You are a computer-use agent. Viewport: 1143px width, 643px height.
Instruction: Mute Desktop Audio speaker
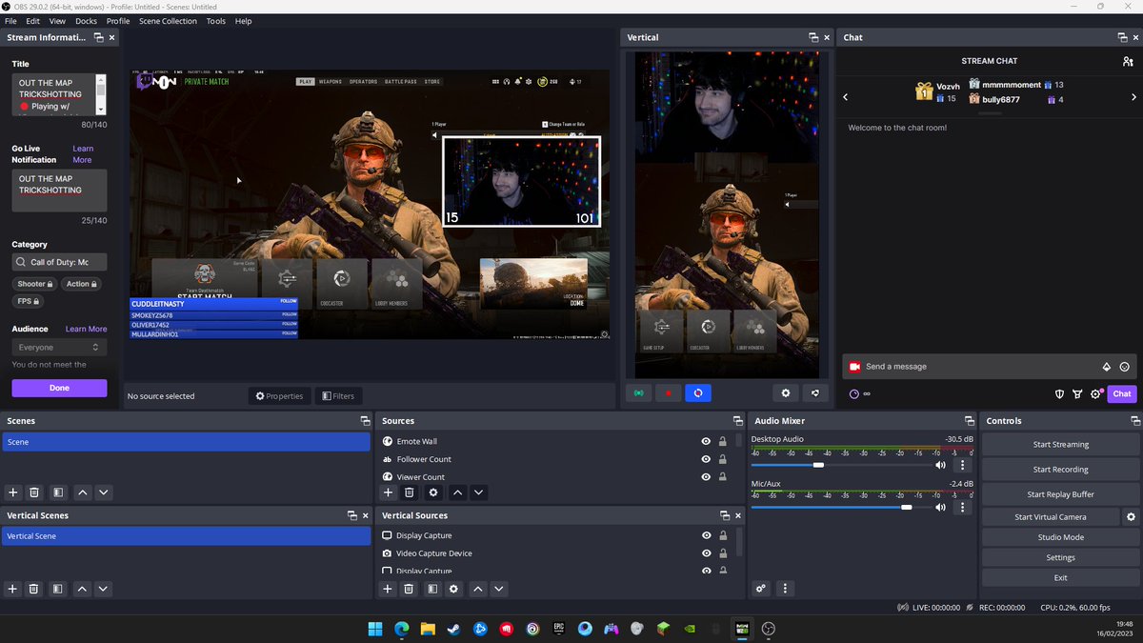pos(940,465)
